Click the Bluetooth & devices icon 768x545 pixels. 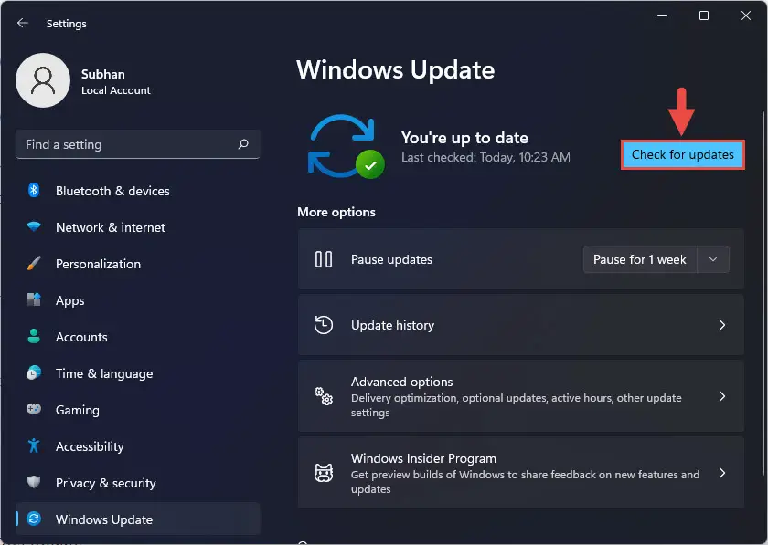point(34,191)
